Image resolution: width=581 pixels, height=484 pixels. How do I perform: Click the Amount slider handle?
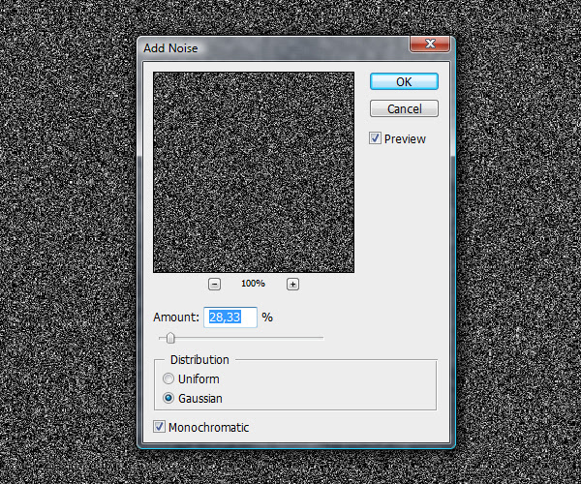coord(170,338)
